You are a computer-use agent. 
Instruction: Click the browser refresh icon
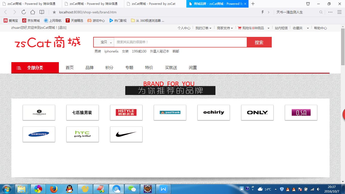point(23,12)
